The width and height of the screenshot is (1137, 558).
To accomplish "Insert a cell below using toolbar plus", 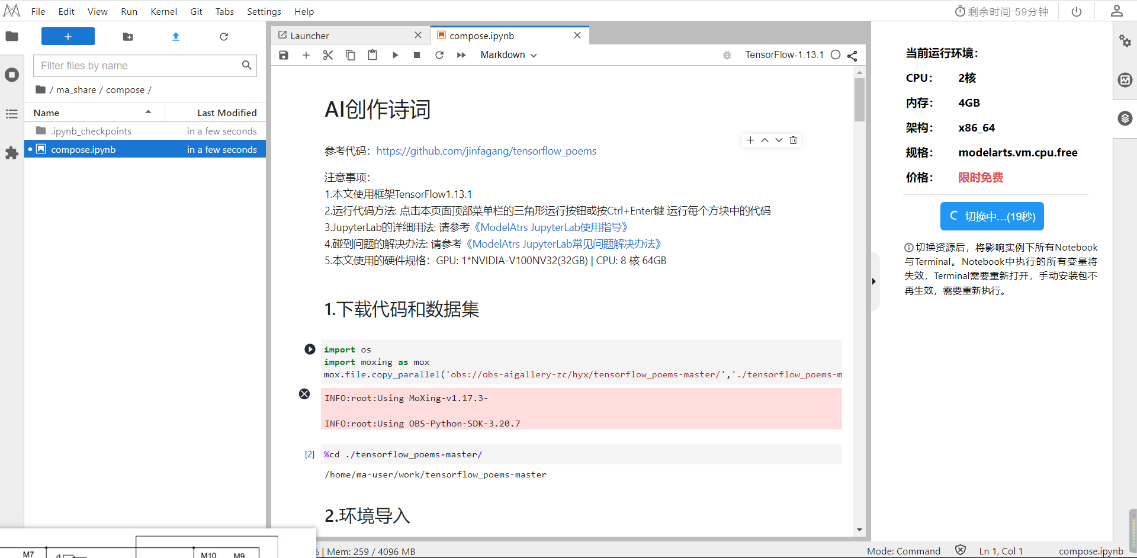I will (306, 55).
